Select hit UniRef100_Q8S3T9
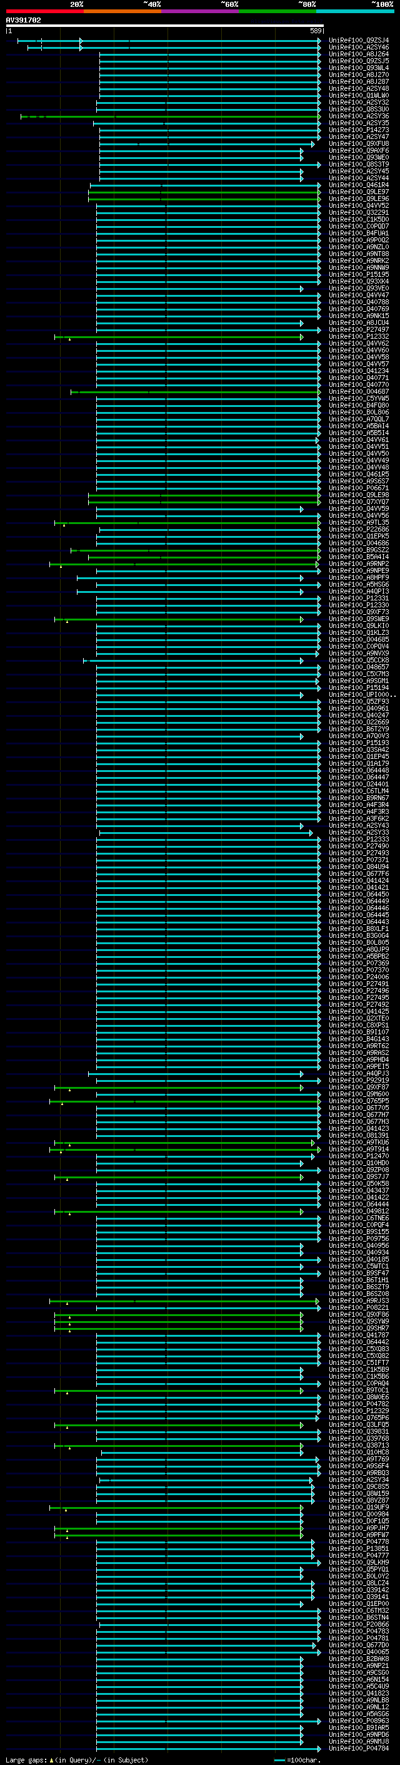The width and height of the screenshot is (400, 1765). click(x=359, y=165)
